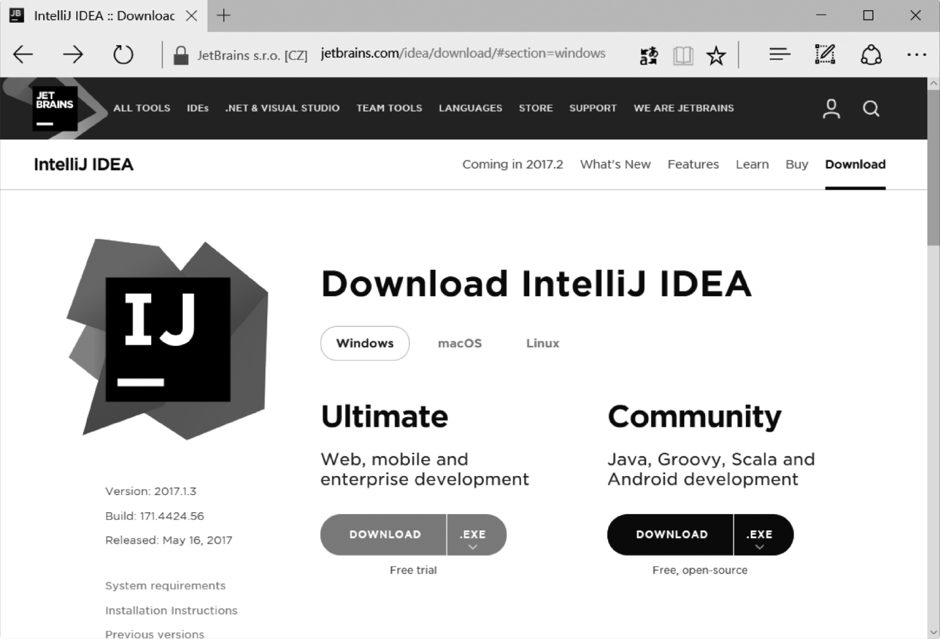Open Edge's more actions ellipsis menu
Viewport: 940px width, 639px height.
pos(917,55)
